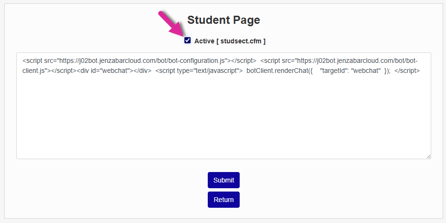
Task: Click the "Active [ studsect.cfm ]" label text
Action: point(230,41)
